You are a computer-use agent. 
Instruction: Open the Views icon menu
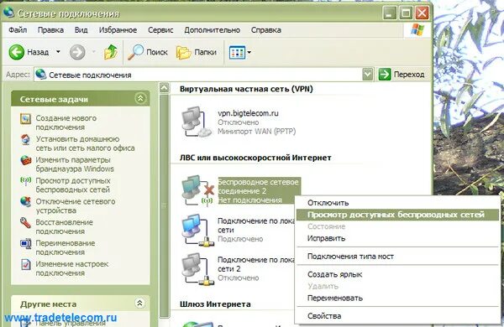point(237,52)
